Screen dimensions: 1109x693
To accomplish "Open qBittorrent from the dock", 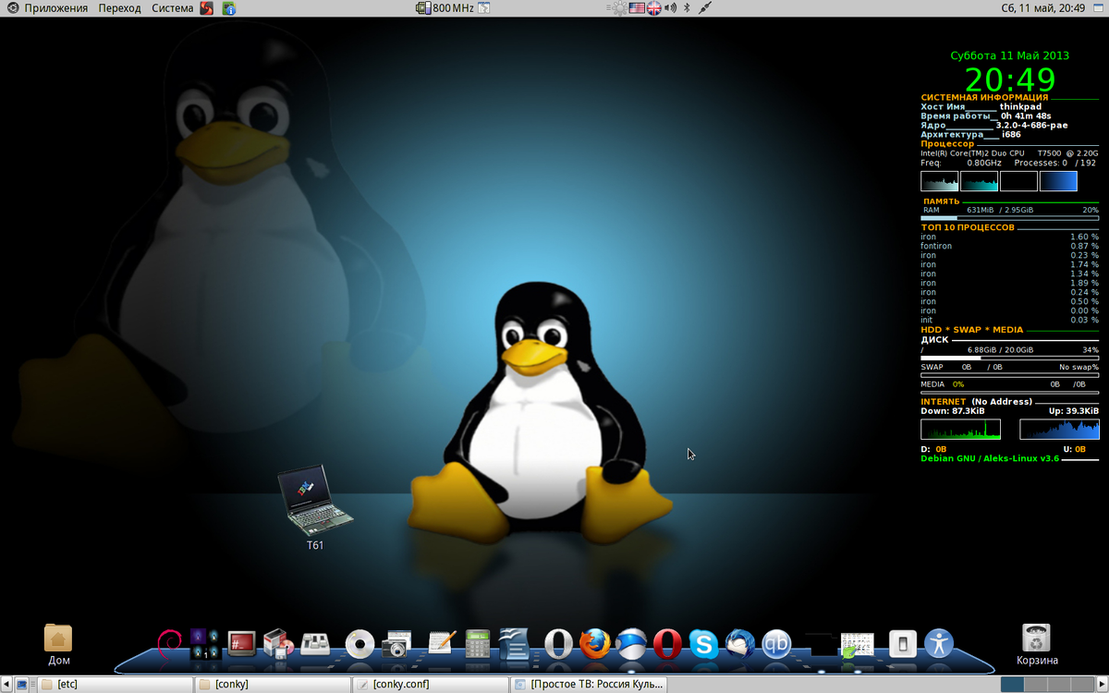I will [776, 643].
